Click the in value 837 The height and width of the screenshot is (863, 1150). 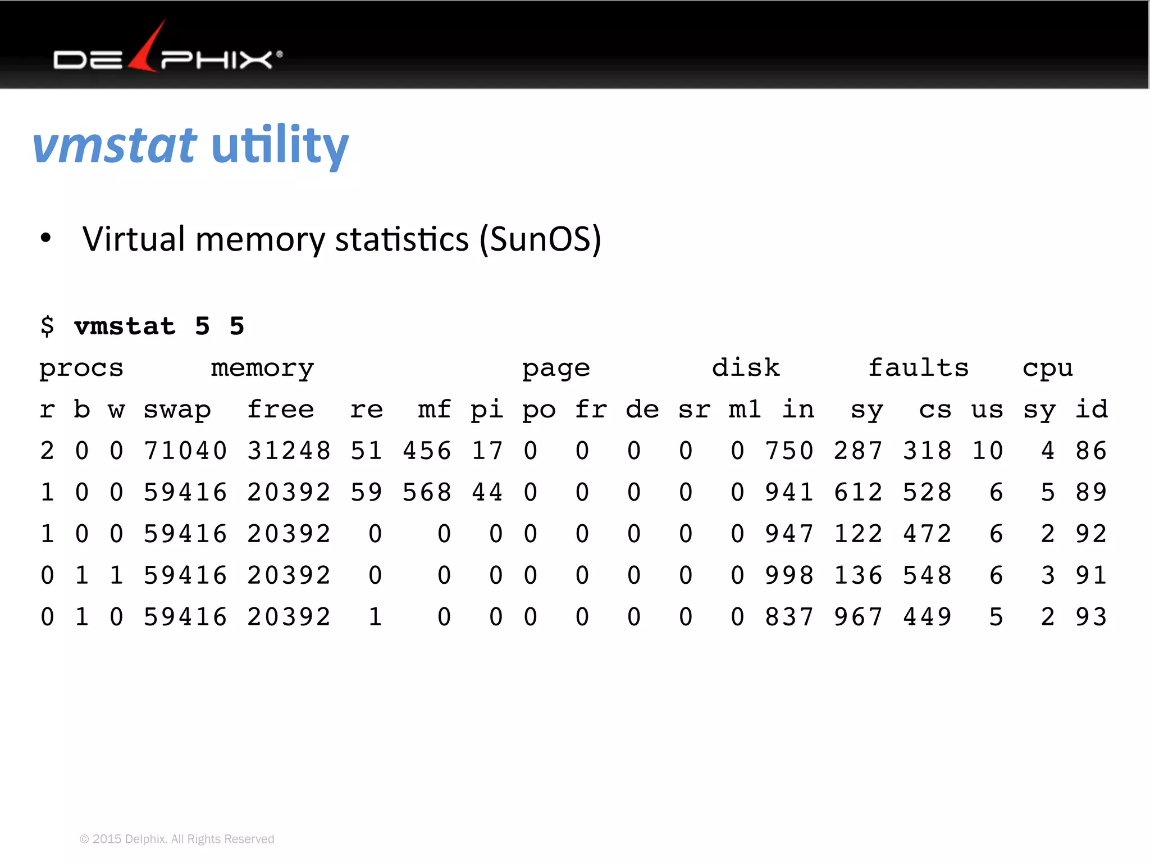coord(789,617)
